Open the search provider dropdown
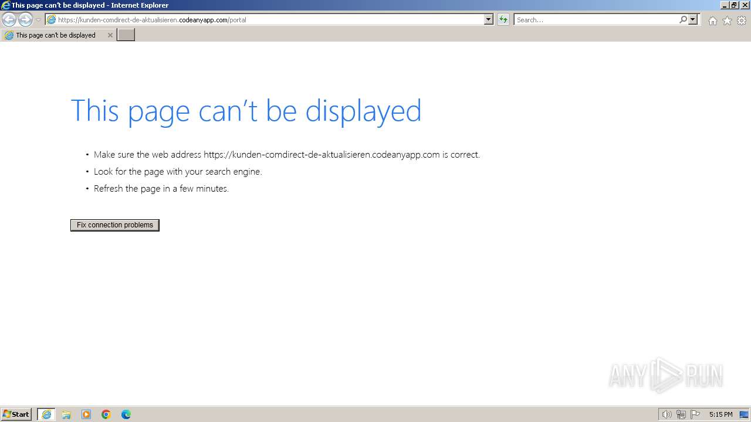 pyautogui.click(x=693, y=19)
